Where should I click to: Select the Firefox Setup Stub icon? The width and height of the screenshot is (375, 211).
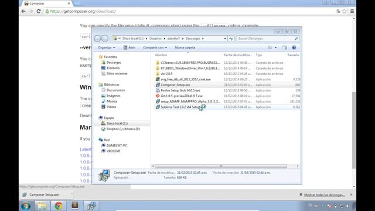coord(158,90)
